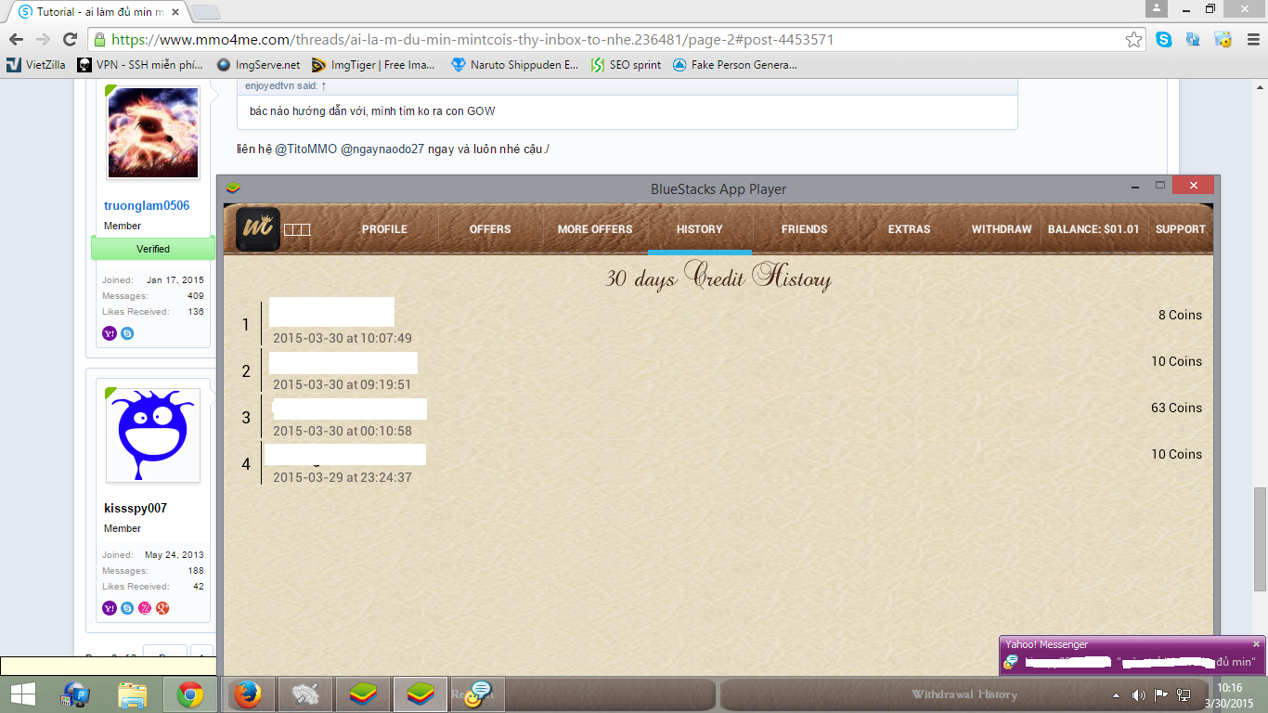Show hidden system tray icons
Viewport: 1268px width, 713px height.
1116,694
